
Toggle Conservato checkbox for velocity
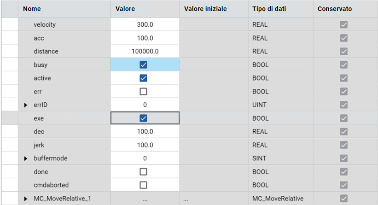(x=344, y=25)
